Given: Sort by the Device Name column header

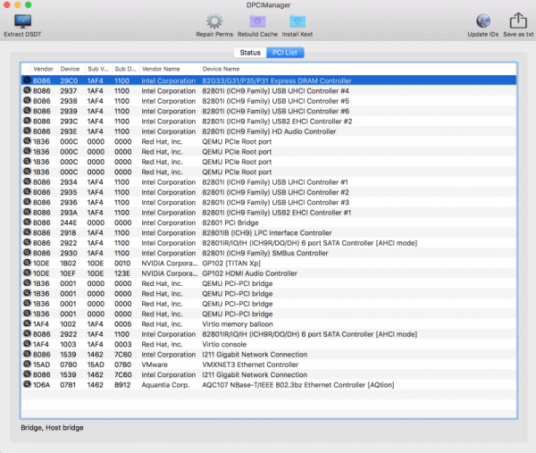Looking at the screenshot, I should coord(220,69).
